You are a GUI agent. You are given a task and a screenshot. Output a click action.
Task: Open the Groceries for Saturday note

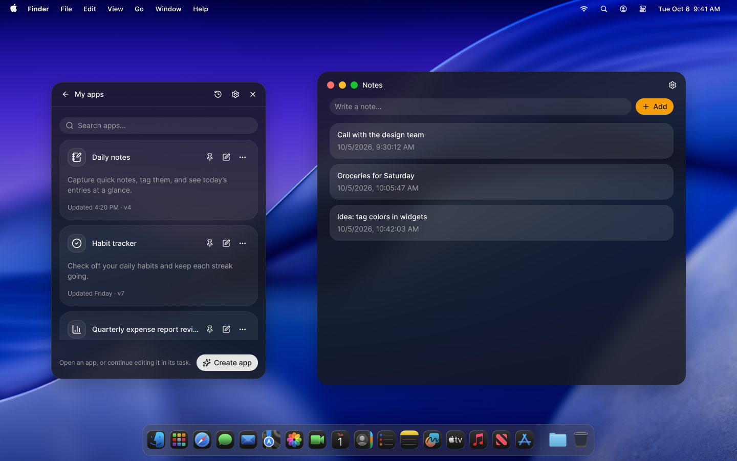coord(502,182)
